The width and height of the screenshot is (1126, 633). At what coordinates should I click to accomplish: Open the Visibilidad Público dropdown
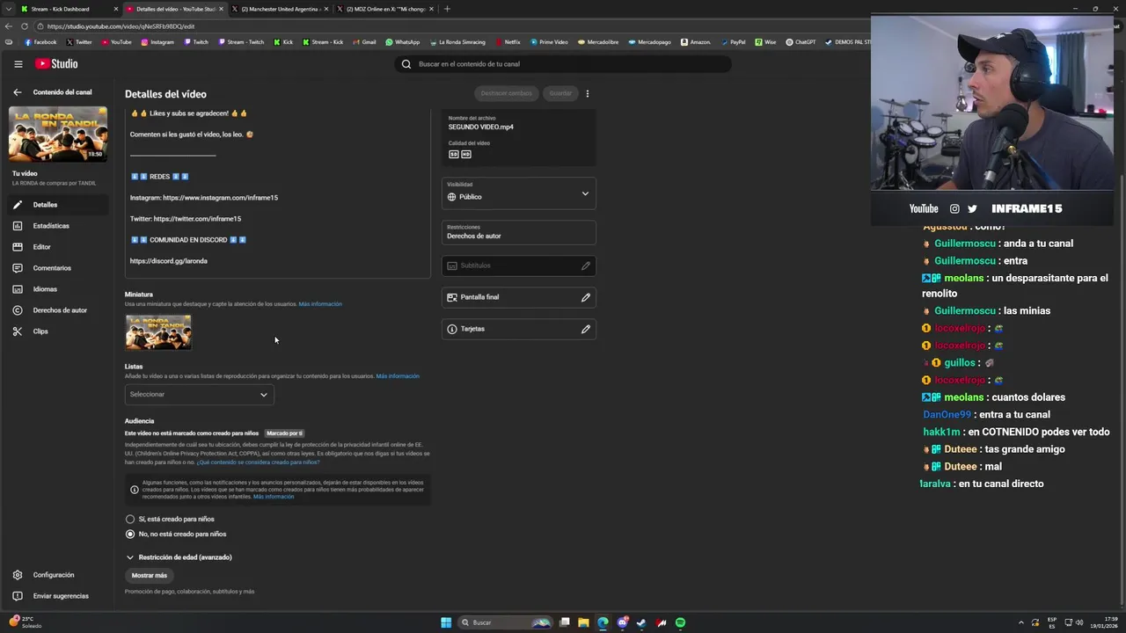click(x=518, y=193)
